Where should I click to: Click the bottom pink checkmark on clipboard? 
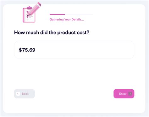click(27, 17)
